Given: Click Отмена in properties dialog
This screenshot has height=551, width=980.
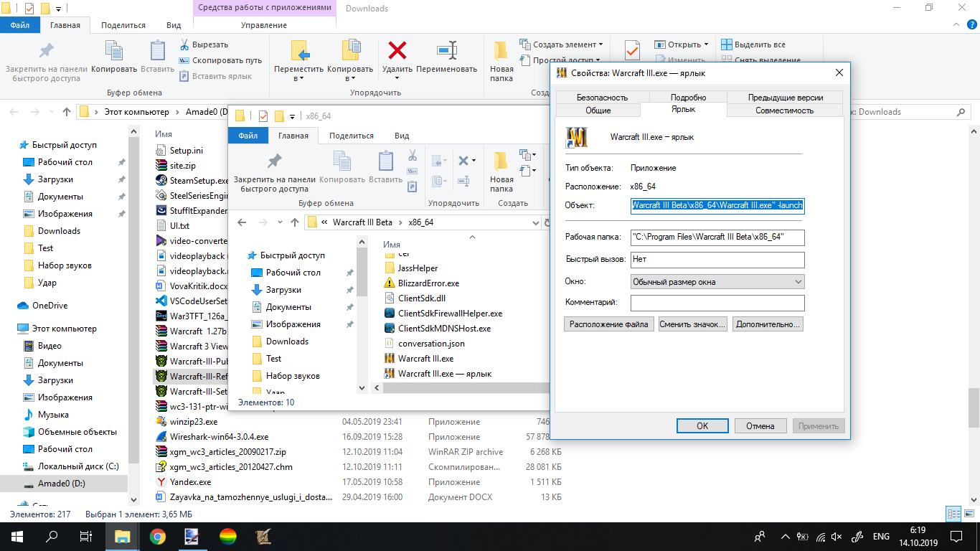Looking at the screenshot, I should (760, 426).
